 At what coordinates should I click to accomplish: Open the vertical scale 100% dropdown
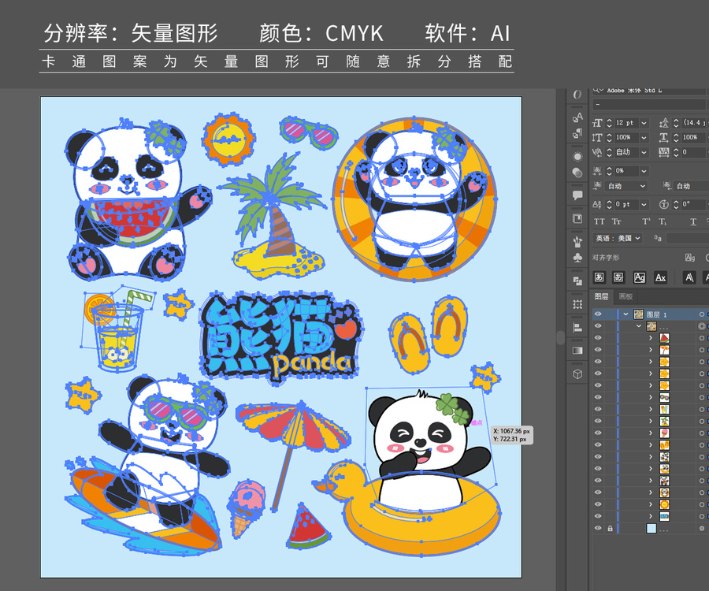[644, 137]
